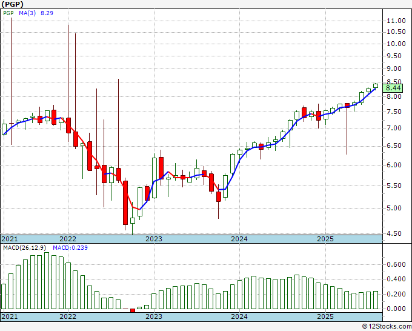Screen dimensions: 412x331
Task: Click the 9.00 price axis label
Action: coord(394,69)
